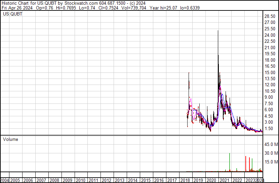
Task: Click the highest price spike peak near 25
Action: [x=218, y=31]
